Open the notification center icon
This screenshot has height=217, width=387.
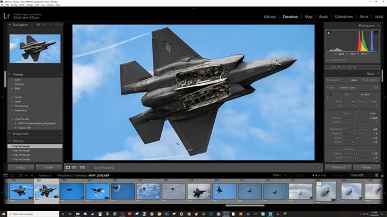(382, 214)
